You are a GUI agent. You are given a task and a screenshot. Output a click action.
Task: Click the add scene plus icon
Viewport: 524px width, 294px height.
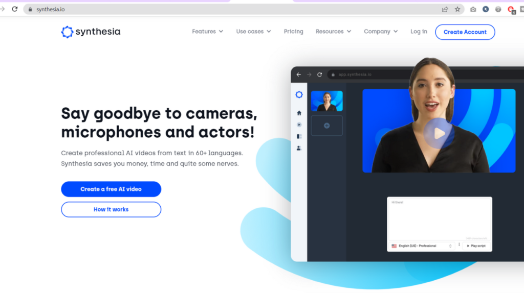pos(327,126)
